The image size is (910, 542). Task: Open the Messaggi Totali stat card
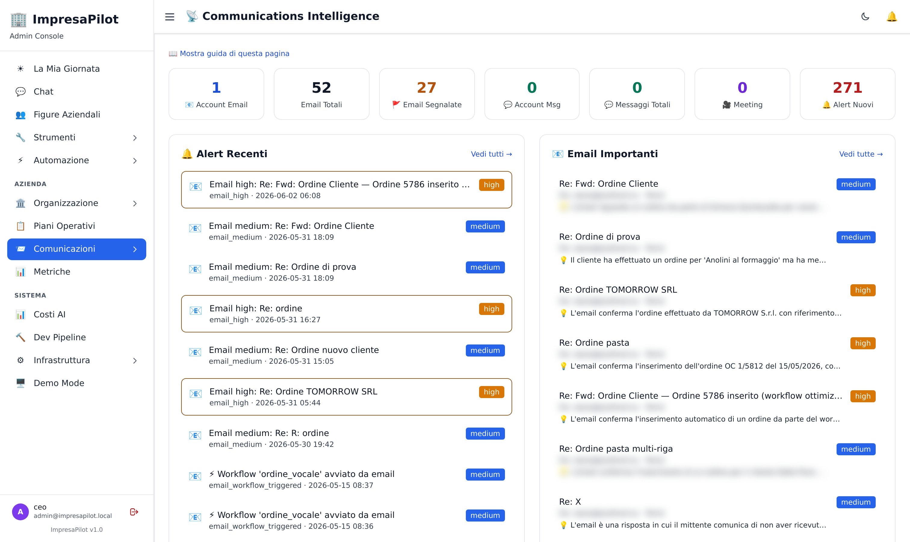(637, 94)
